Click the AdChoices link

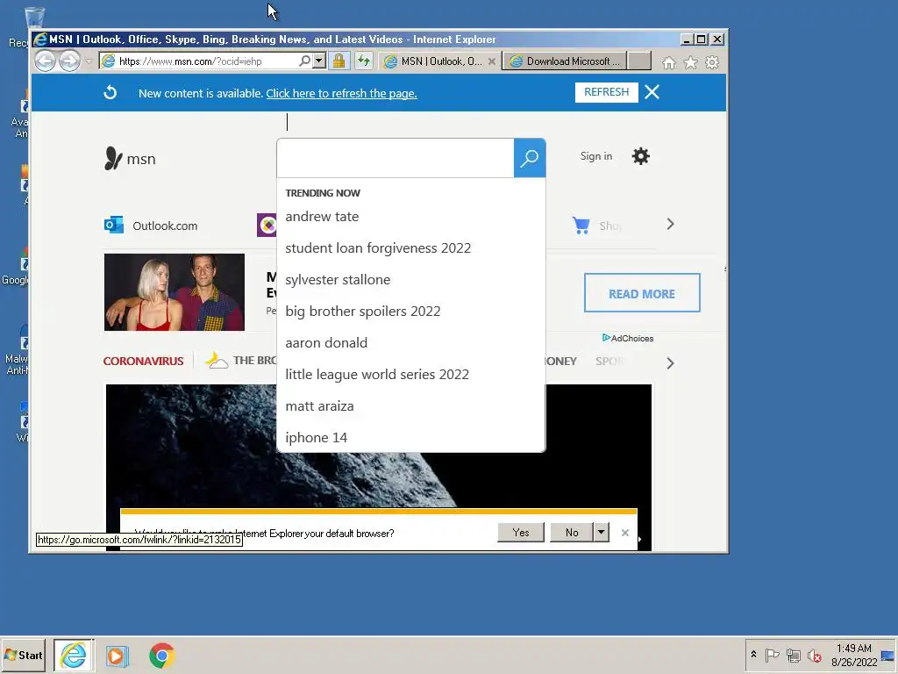click(628, 338)
